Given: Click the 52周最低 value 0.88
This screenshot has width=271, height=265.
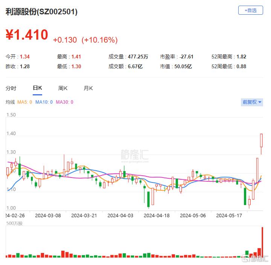Looking at the screenshot, I should click(241, 66).
